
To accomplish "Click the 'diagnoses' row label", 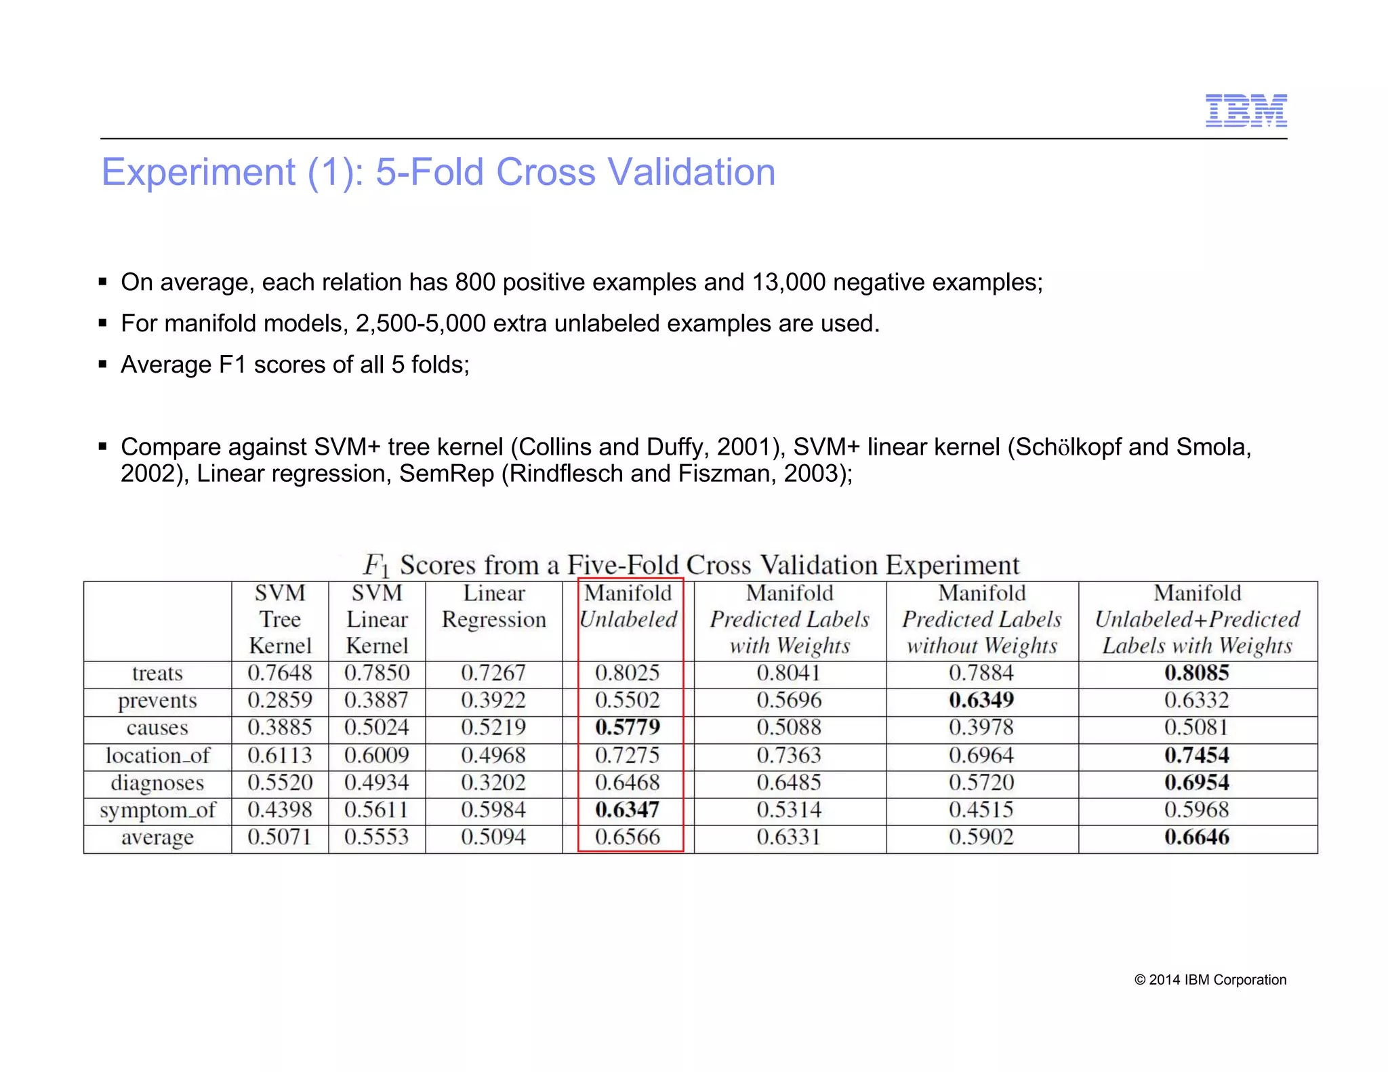I will pyautogui.click(x=157, y=783).
